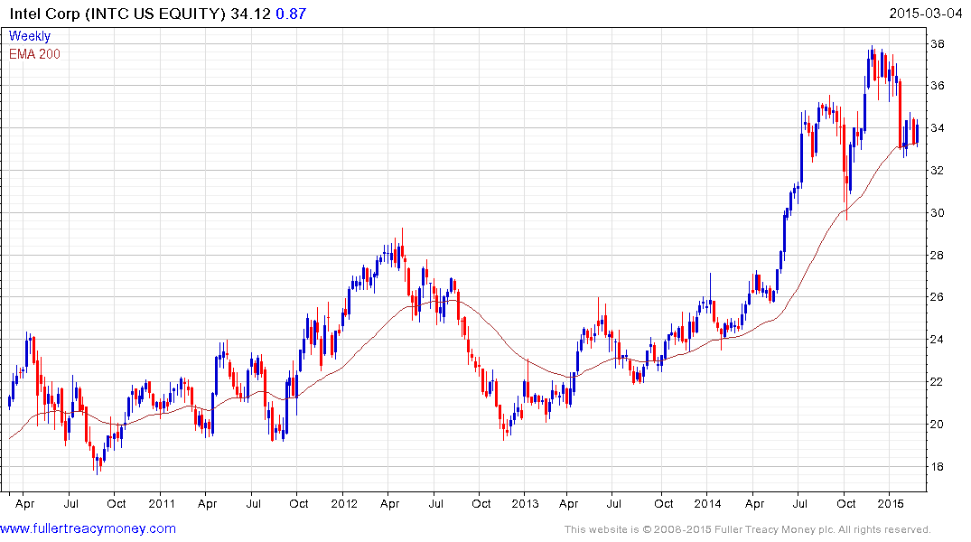Select the copyright notice 'Fuller Treacy Money plc'
This screenshot has height=542, width=971.
pos(774,529)
